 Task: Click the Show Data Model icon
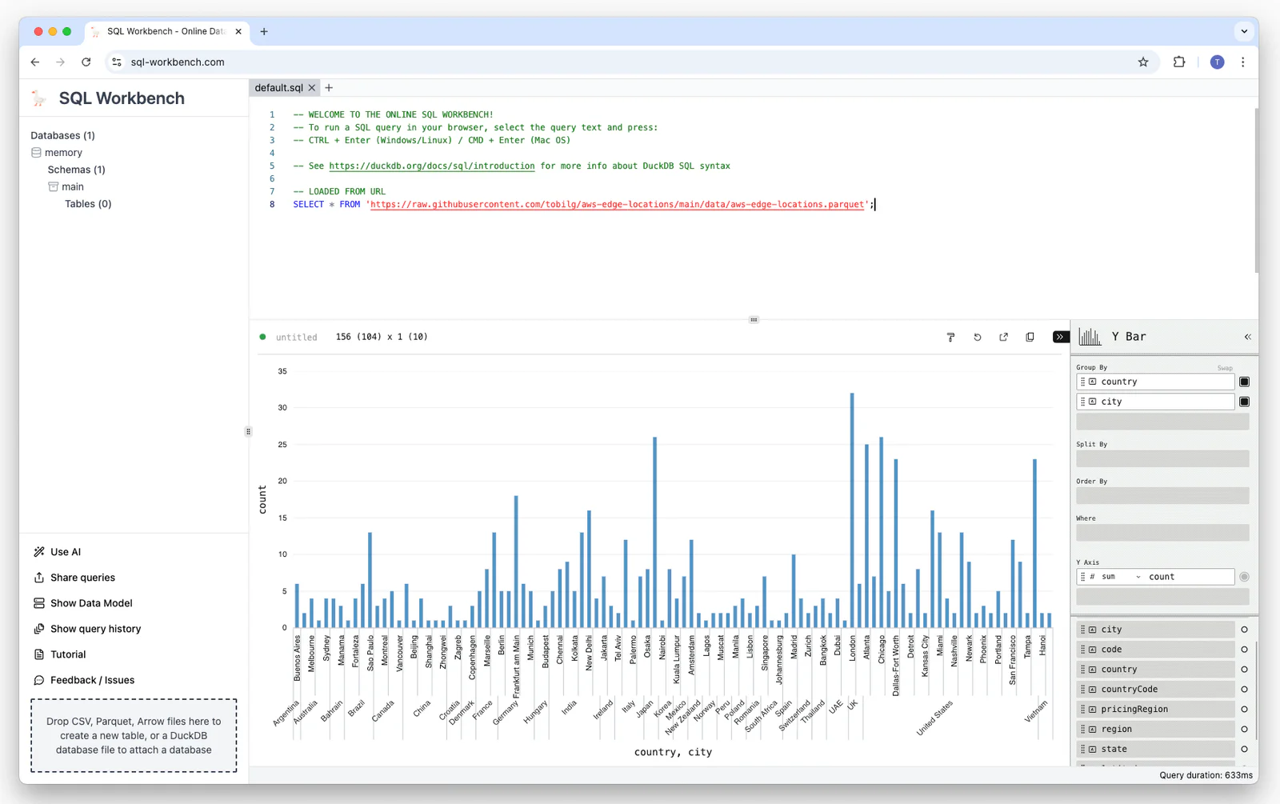(39, 603)
